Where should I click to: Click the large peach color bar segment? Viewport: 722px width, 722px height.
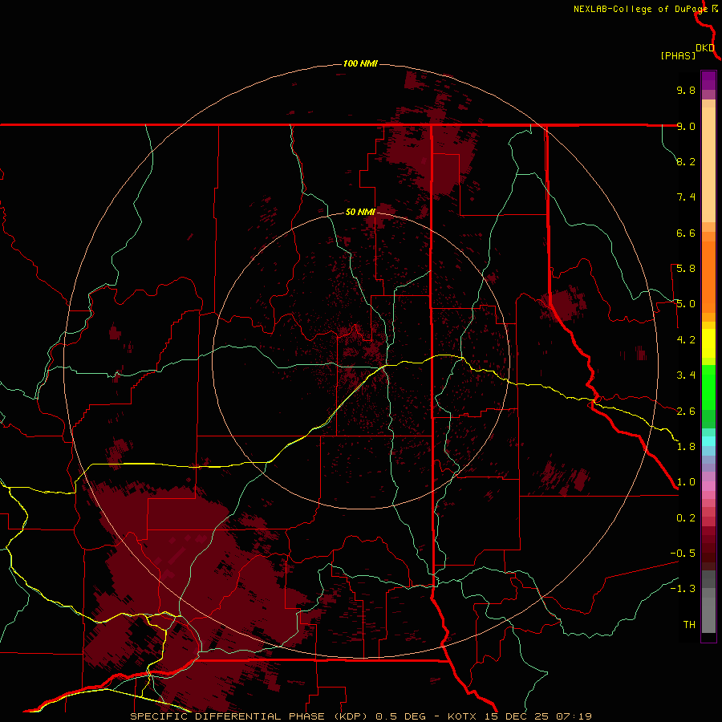[x=708, y=164]
